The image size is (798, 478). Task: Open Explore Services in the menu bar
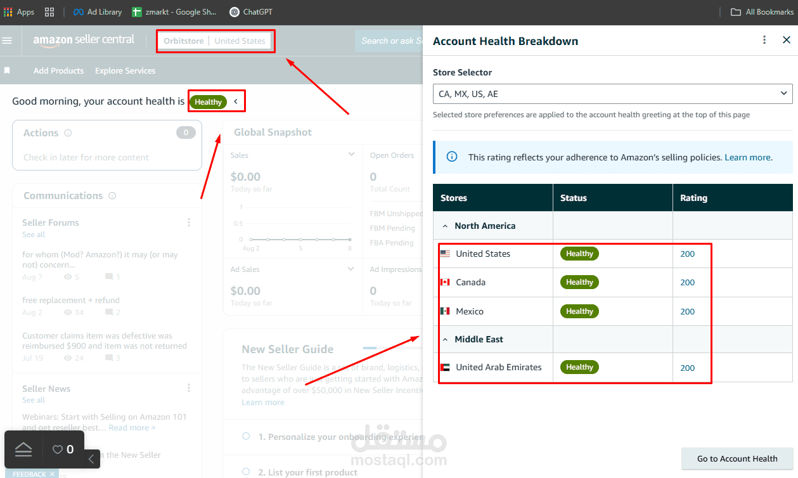[125, 70]
